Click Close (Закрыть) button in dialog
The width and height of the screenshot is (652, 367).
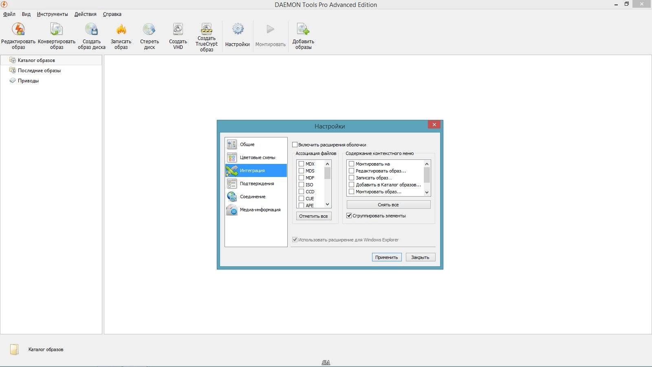[x=420, y=257]
